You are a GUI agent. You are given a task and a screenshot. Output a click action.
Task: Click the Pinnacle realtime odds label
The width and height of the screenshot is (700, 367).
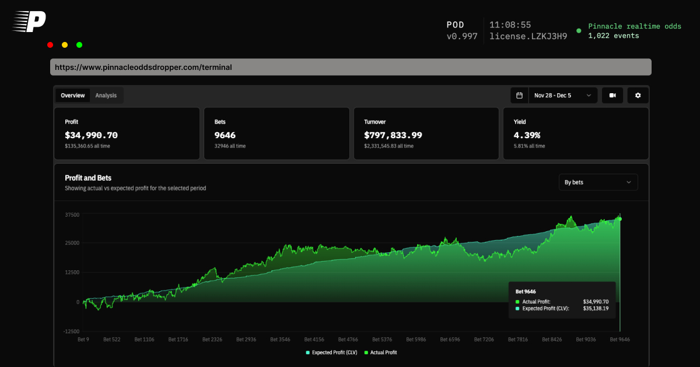634,26
